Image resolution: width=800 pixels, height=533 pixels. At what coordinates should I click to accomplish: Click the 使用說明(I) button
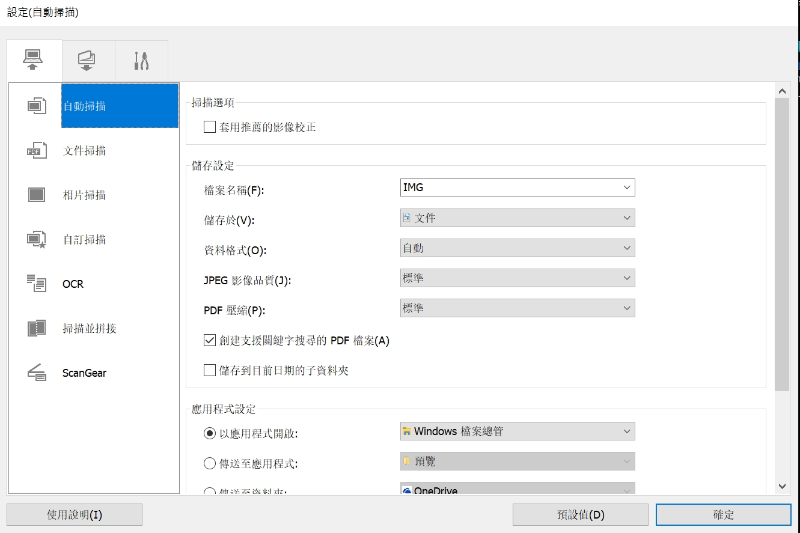pyautogui.click(x=75, y=515)
